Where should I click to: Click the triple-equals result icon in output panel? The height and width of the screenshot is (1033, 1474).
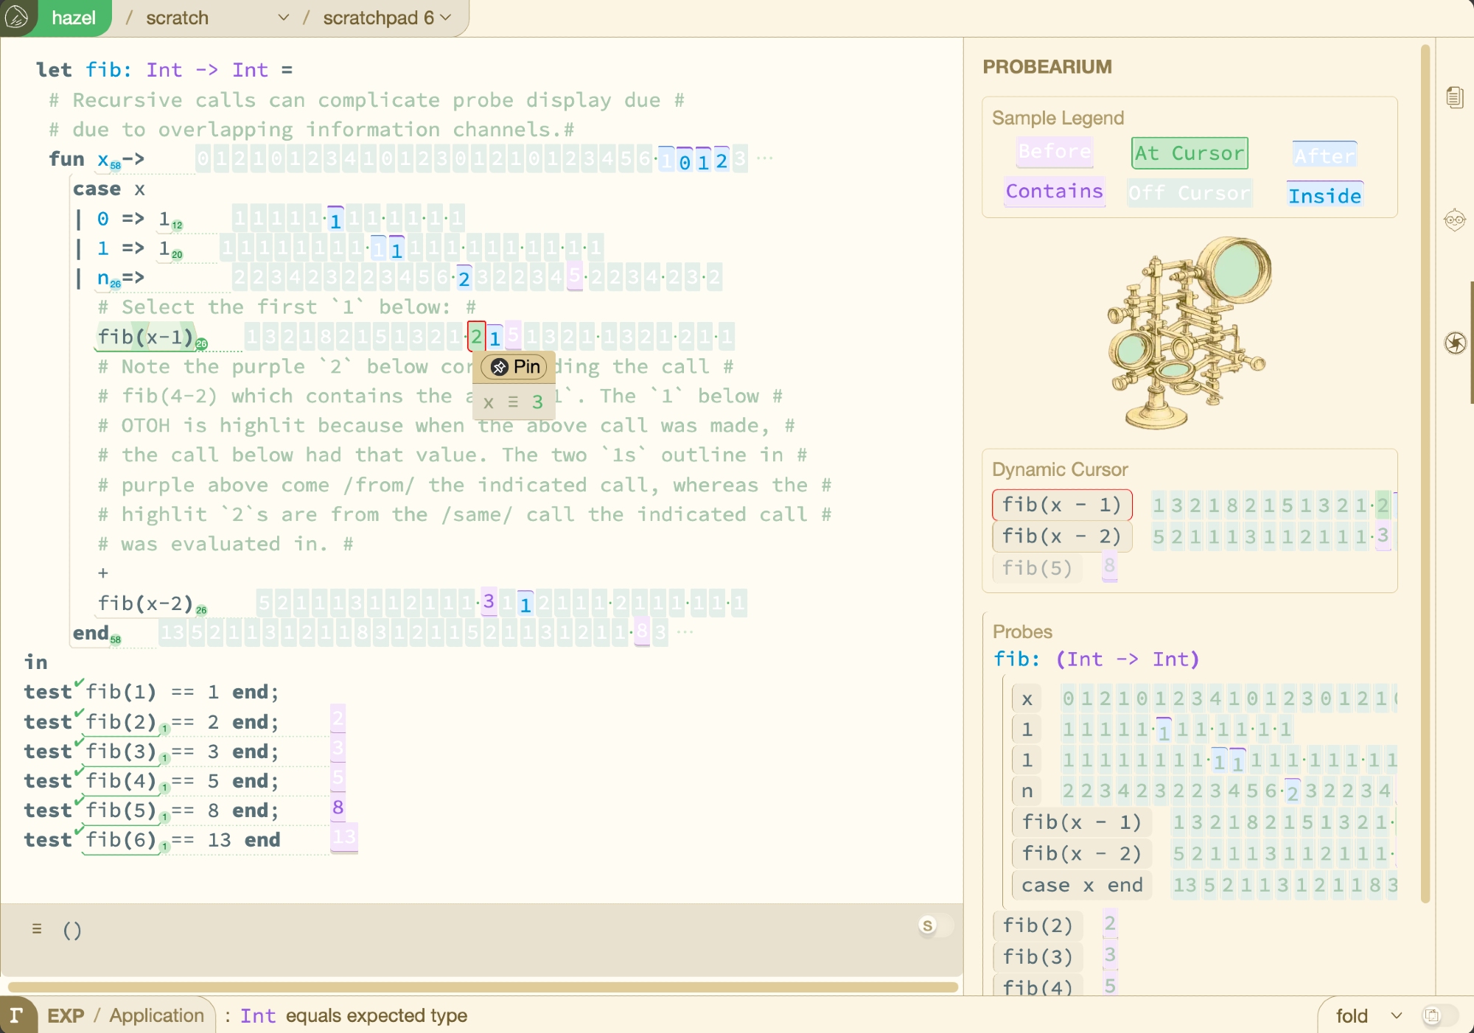point(37,929)
